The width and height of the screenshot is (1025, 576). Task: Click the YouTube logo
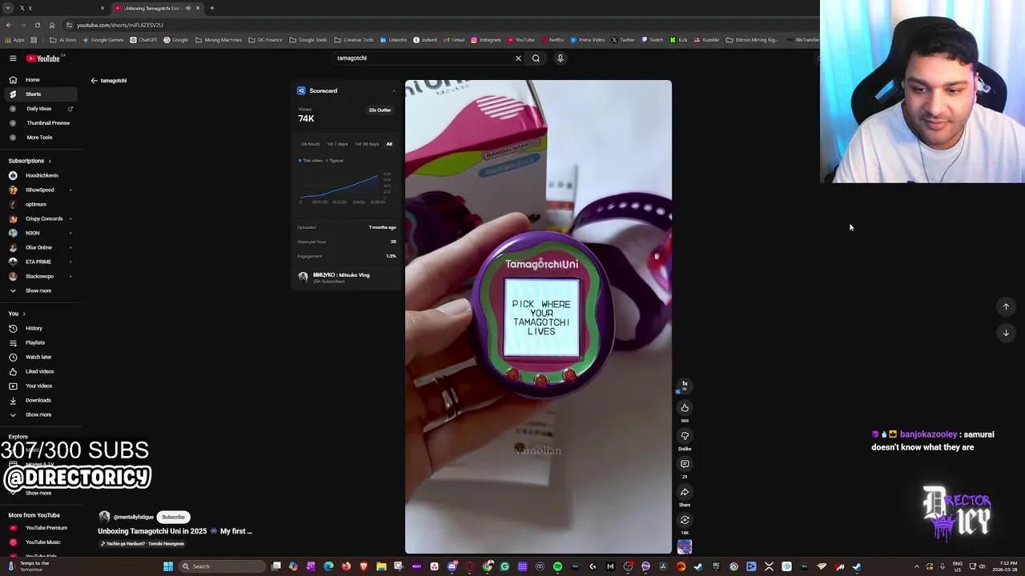(43, 58)
